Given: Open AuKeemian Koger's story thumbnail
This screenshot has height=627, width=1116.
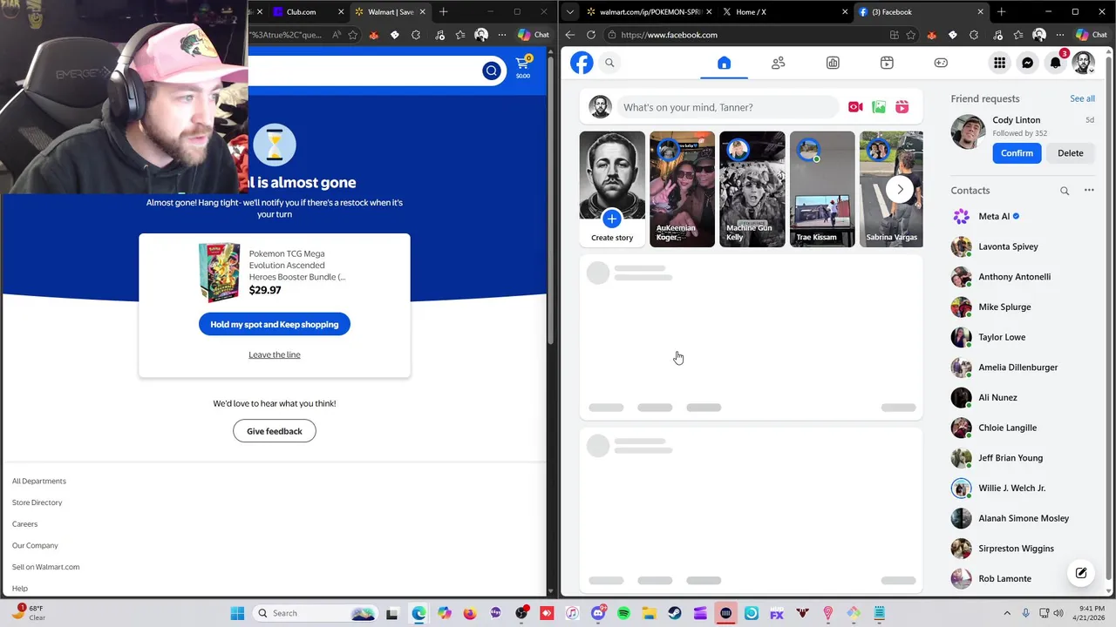Looking at the screenshot, I should click(682, 189).
